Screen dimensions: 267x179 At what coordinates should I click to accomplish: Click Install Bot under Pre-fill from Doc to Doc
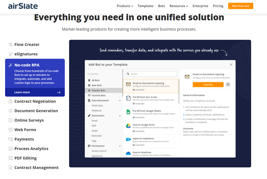[x=139, y=104]
